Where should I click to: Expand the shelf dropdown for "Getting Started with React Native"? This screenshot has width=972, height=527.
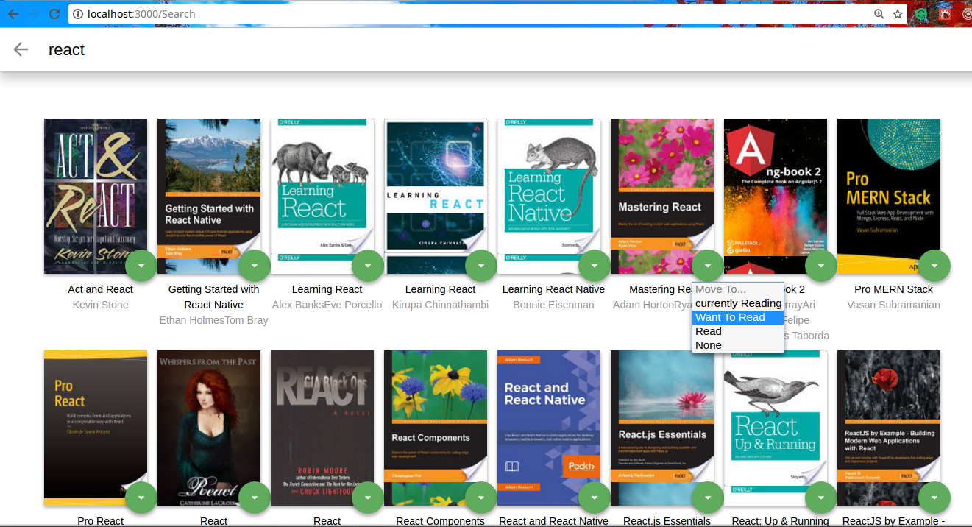point(255,265)
